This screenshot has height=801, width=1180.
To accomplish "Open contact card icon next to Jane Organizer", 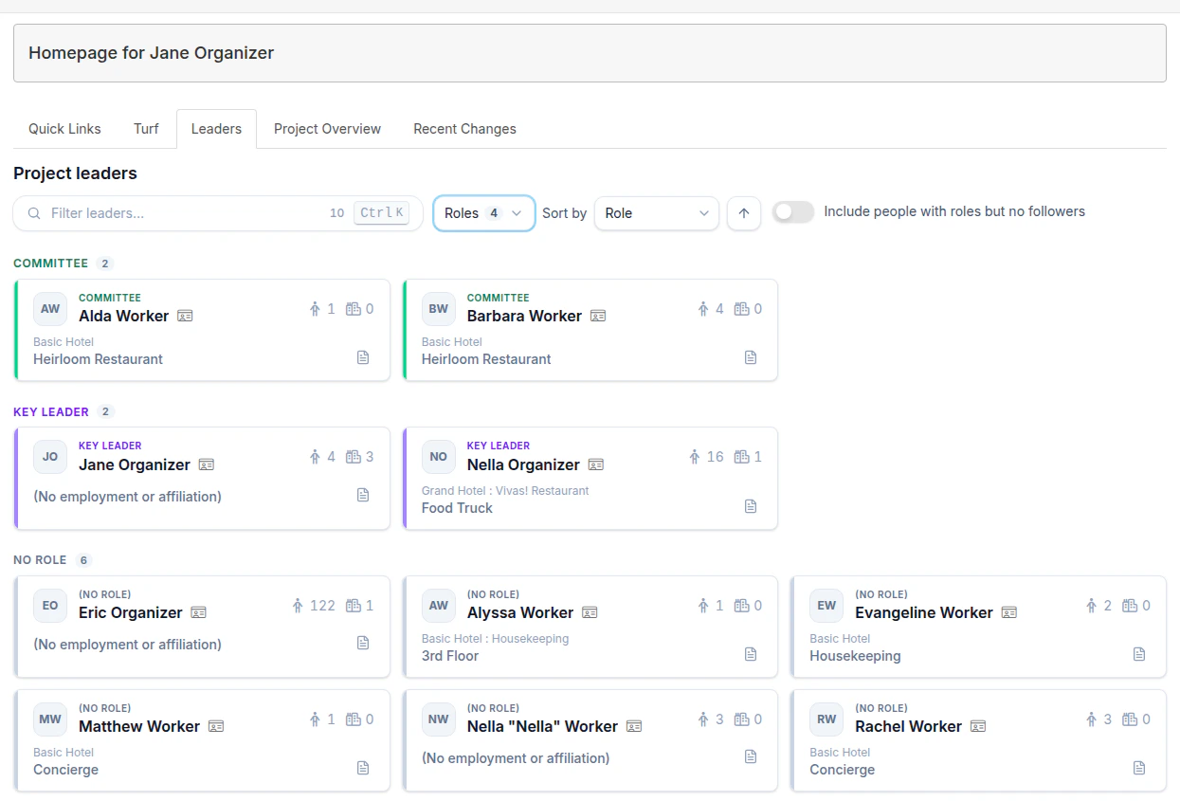I will tap(207, 464).
